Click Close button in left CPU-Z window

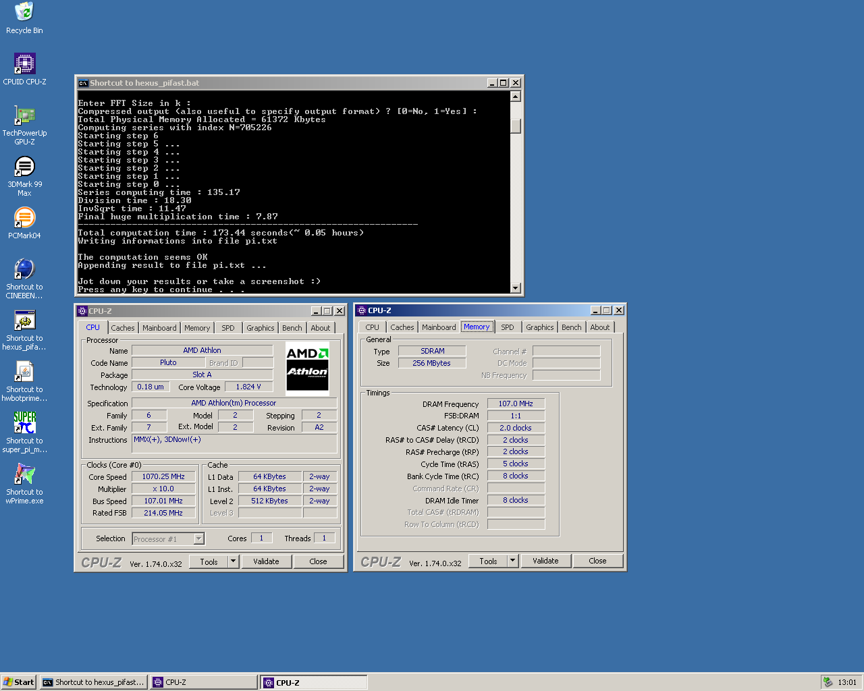point(318,561)
